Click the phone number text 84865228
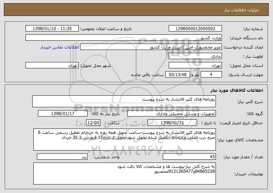The height and width of the screenshot is (193, 273). point(205,171)
